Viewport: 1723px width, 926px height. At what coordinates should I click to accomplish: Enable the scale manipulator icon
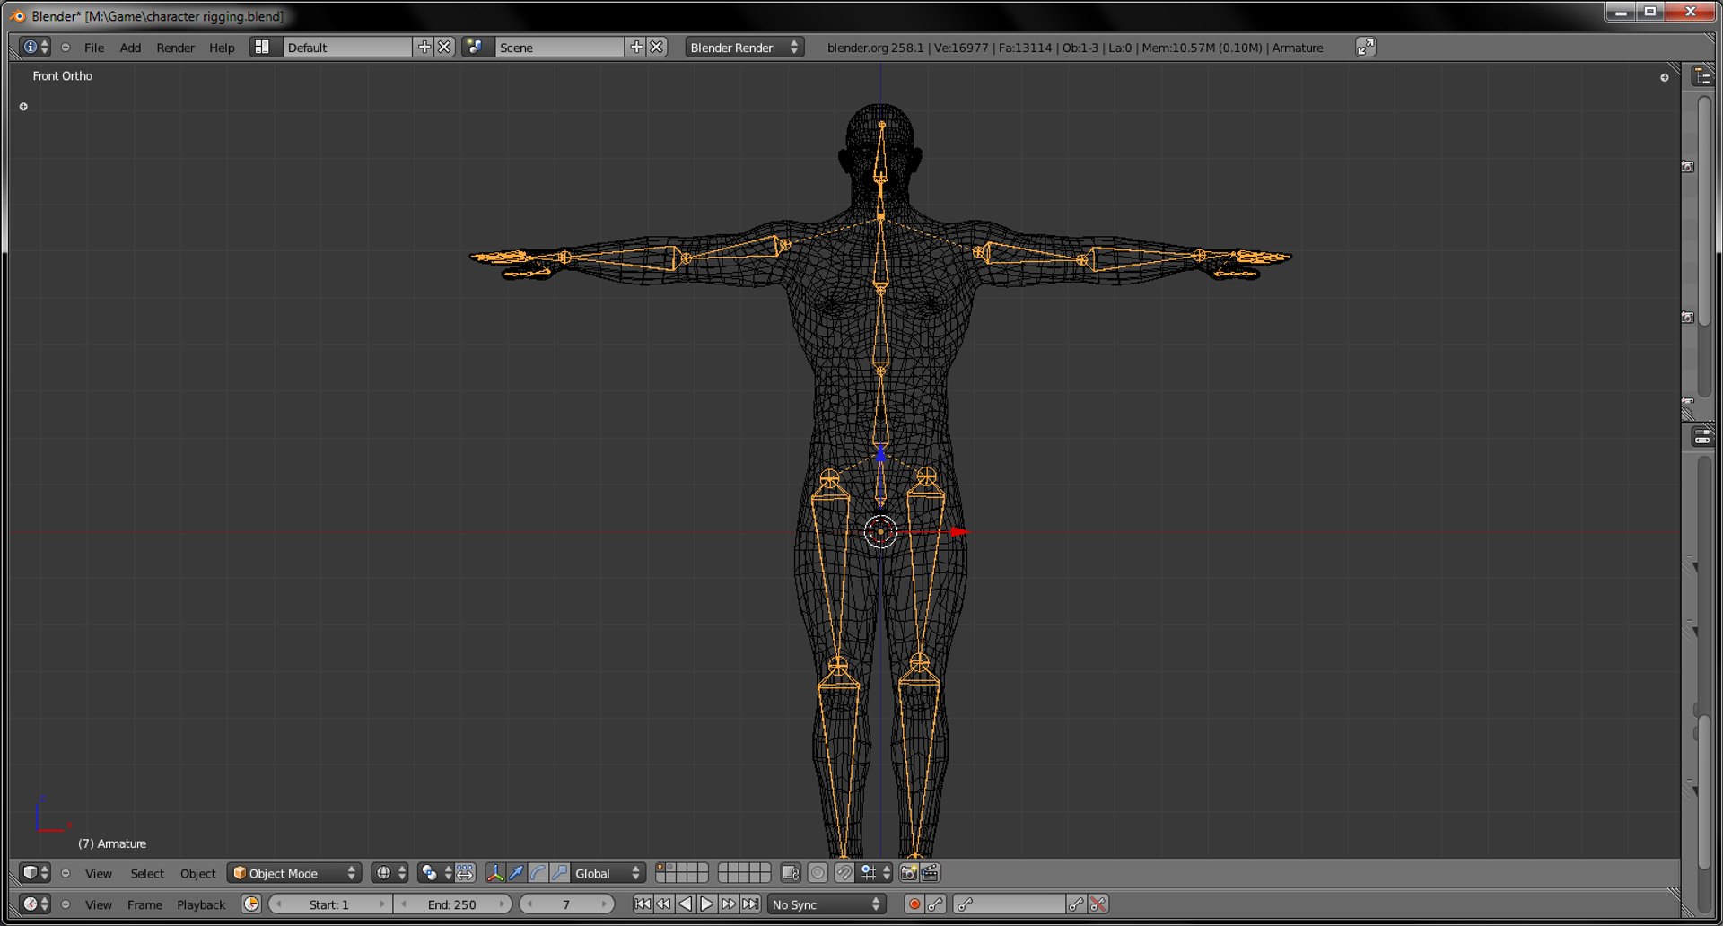click(x=559, y=873)
